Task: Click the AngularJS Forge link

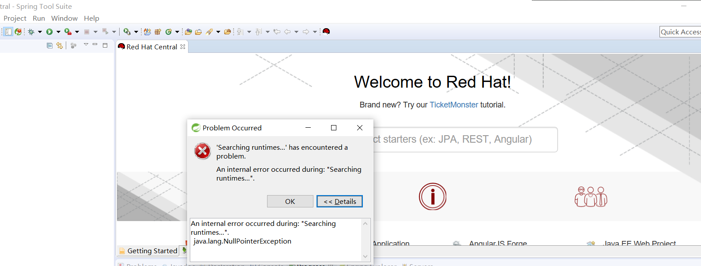Action: tap(498, 243)
